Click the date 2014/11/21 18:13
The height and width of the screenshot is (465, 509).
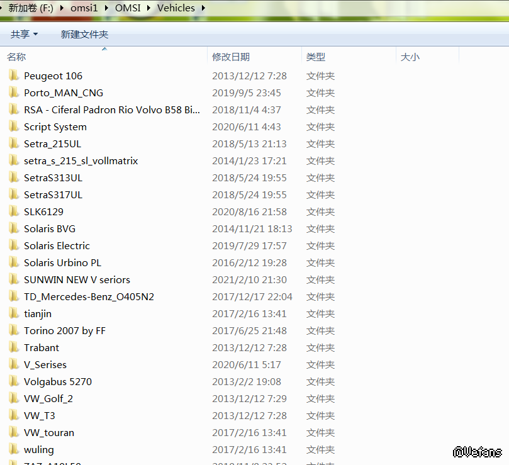coord(252,228)
